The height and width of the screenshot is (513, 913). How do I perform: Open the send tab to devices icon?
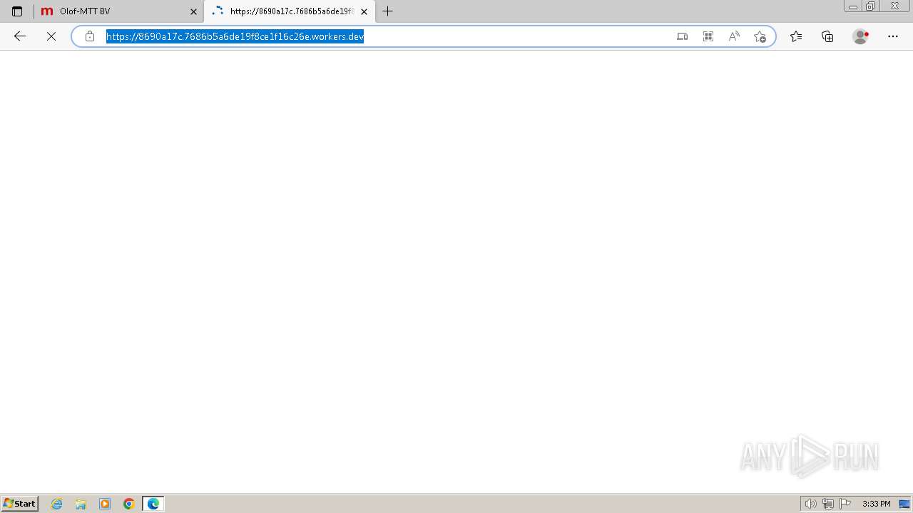[x=683, y=36]
